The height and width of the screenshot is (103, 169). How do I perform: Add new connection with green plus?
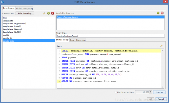coord(49,13)
